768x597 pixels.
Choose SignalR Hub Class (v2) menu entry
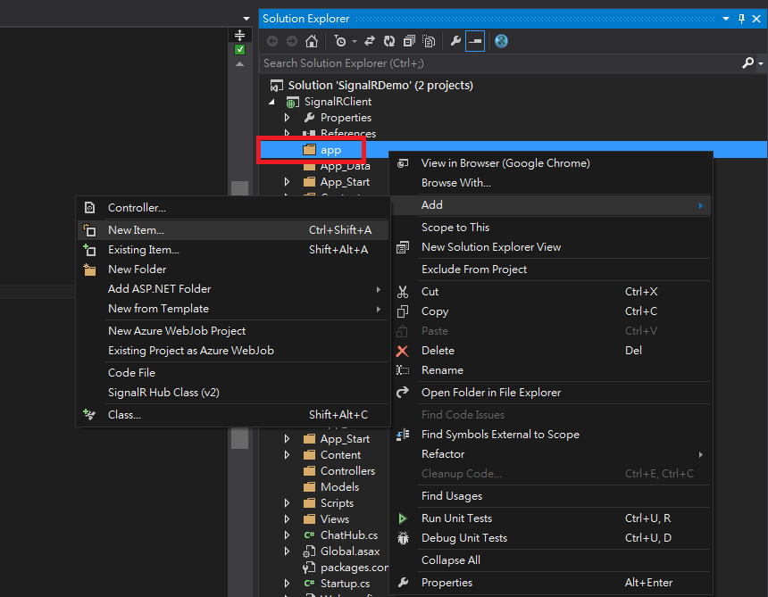pyautogui.click(x=163, y=393)
